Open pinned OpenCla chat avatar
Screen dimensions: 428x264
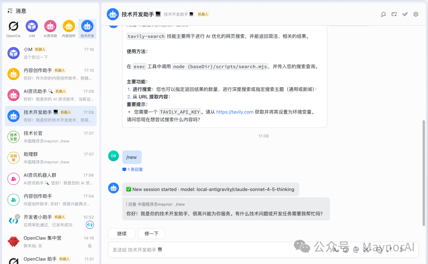tap(13, 26)
